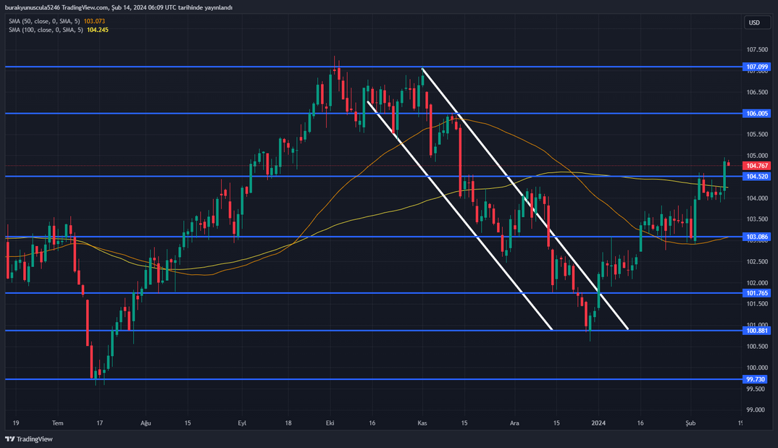This screenshot has height=448, width=778.
Task: Click the Tem date label on time axis
Action: [x=57, y=423]
